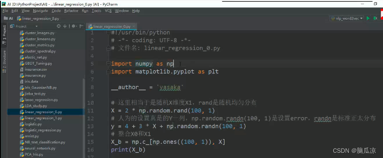Click the fold end marker on line 6
This screenshot has height=158, width=383.
click(x=108, y=72)
